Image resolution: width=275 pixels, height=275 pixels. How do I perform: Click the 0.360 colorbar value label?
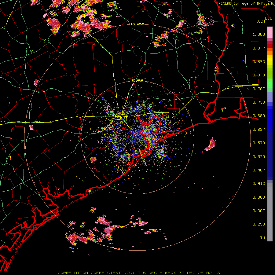pyautogui.click(x=259, y=197)
